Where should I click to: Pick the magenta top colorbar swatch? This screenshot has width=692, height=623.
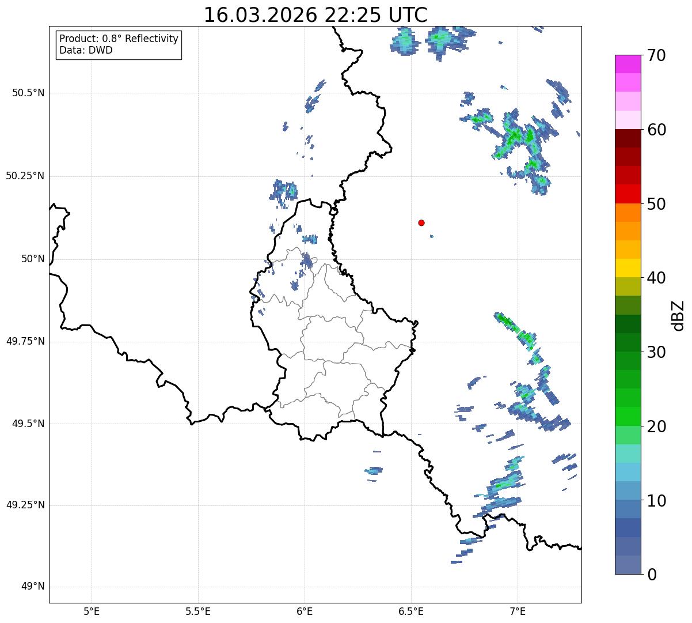click(628, 65)
